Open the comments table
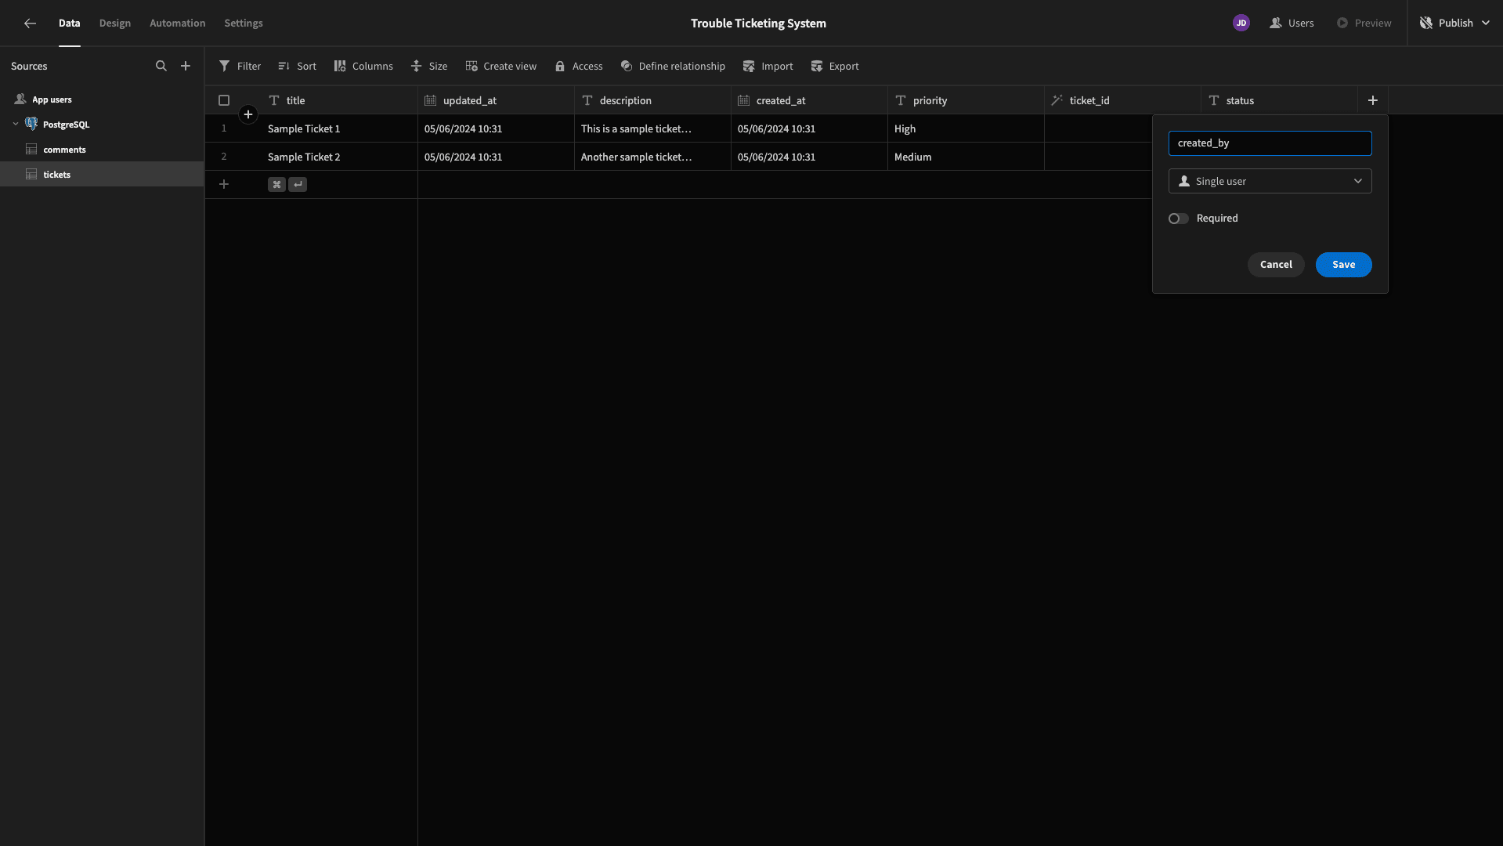Image resolution: width=1503 pixels, height=846 pixels. click(102, 150)
